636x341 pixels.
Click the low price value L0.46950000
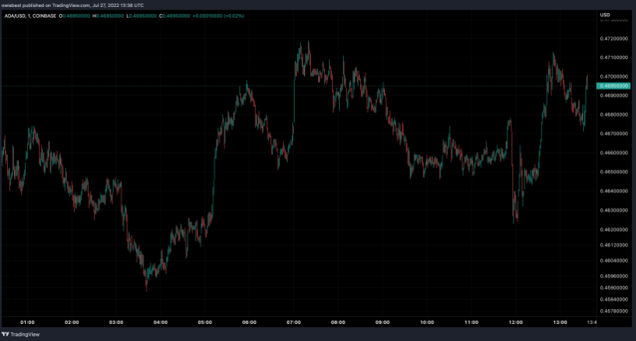141,16
